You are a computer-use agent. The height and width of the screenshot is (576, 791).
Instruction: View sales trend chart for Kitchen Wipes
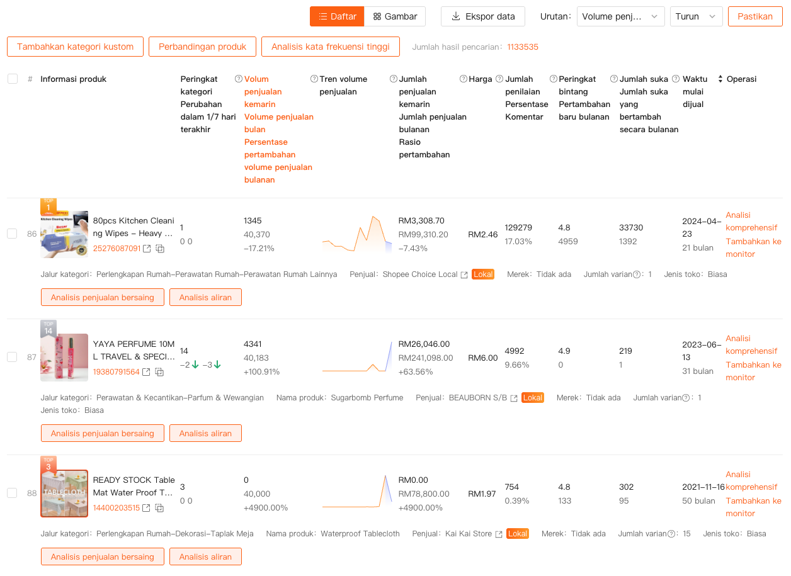tap(356, 234)
